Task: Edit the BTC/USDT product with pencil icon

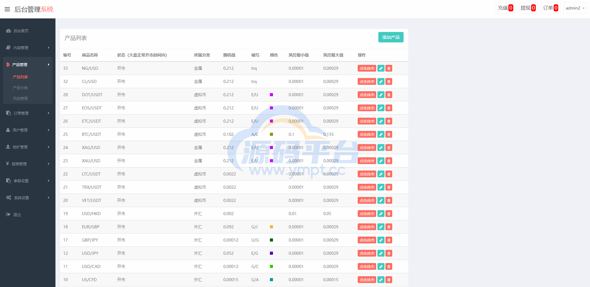Action: (381, 134)
